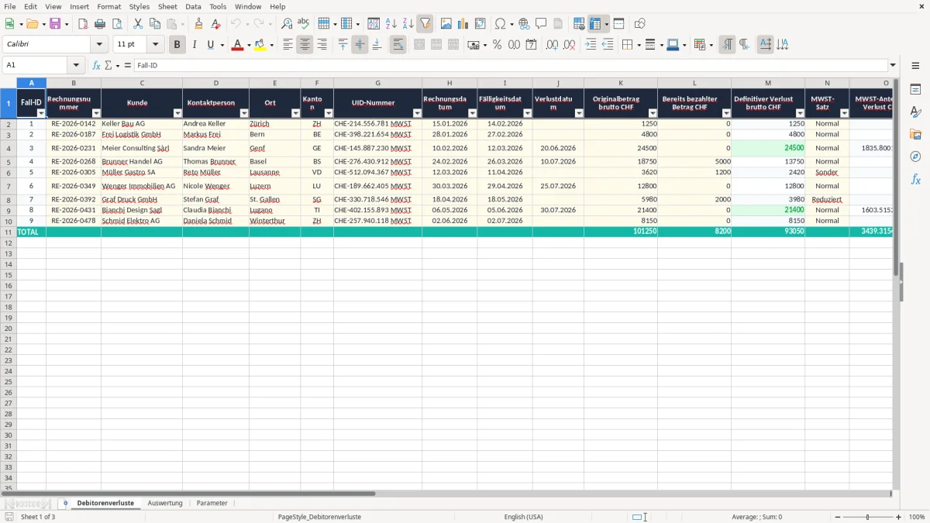Click the formula input line
Image resolution: width=930 pixels, height=523 pixels.
coord(510,65)
